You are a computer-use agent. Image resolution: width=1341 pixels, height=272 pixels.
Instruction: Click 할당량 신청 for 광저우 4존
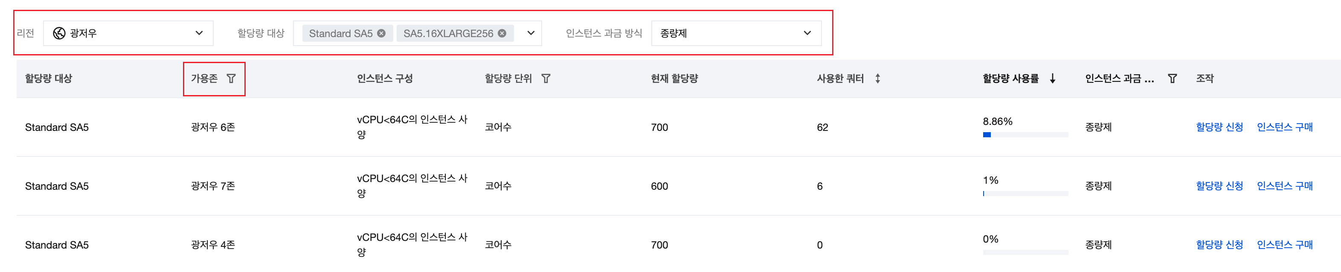[1219, 244]
